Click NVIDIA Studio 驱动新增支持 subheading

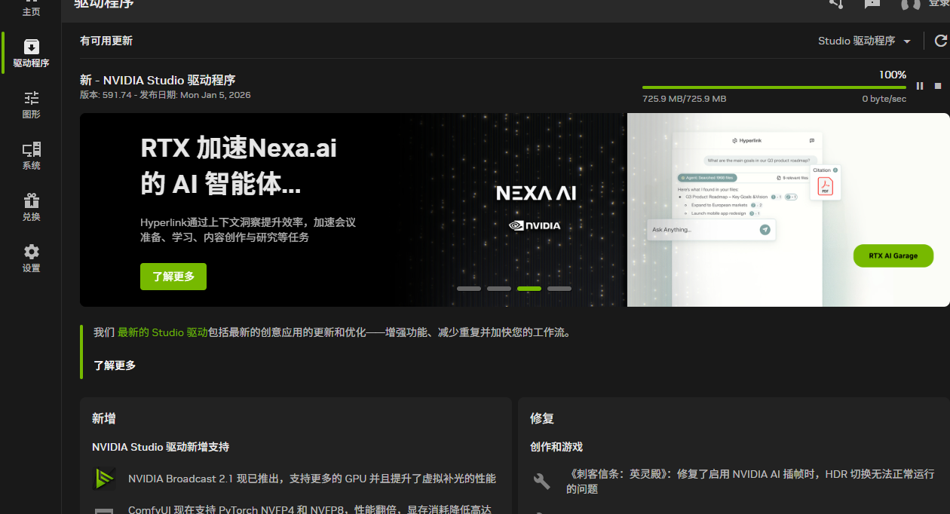(161, 447)
